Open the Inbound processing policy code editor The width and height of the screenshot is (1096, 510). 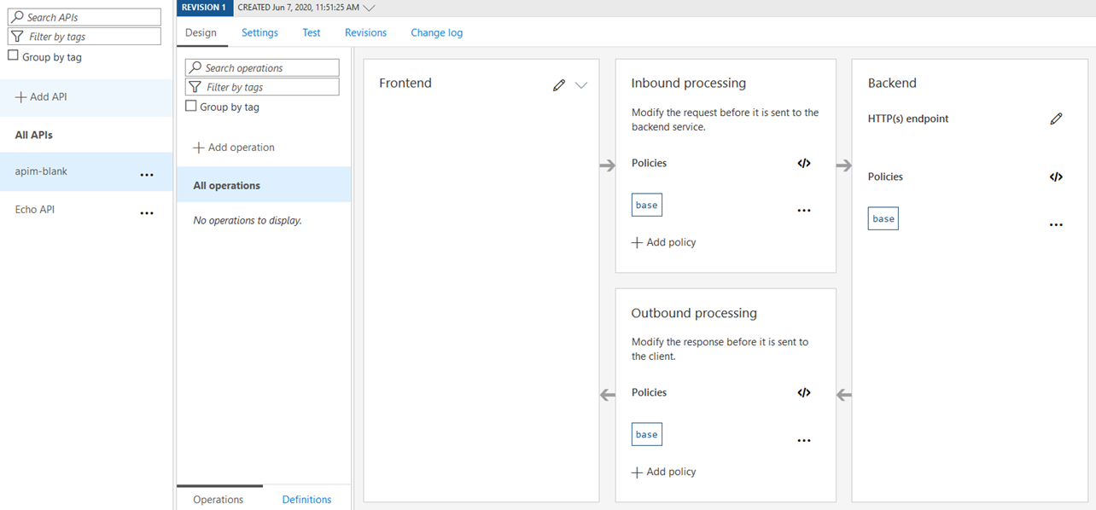tap(804, 163)
